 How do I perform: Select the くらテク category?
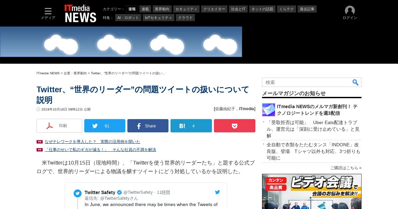click(287, 9)
